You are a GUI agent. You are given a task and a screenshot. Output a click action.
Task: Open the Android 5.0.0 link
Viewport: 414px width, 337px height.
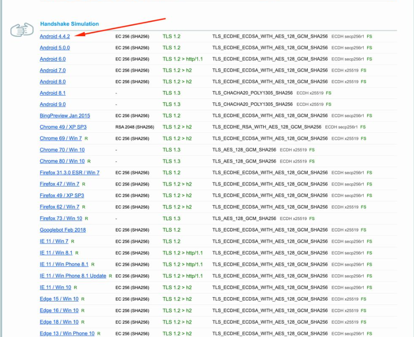pos(55,48)
